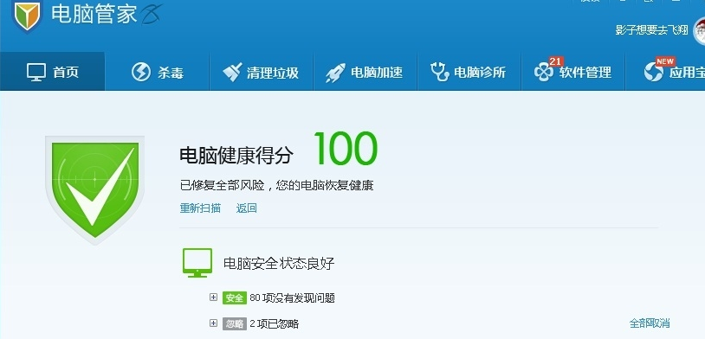The image size is (705, 339).
Task: Click the 重新扫描 link
Action: pos(200,208)
